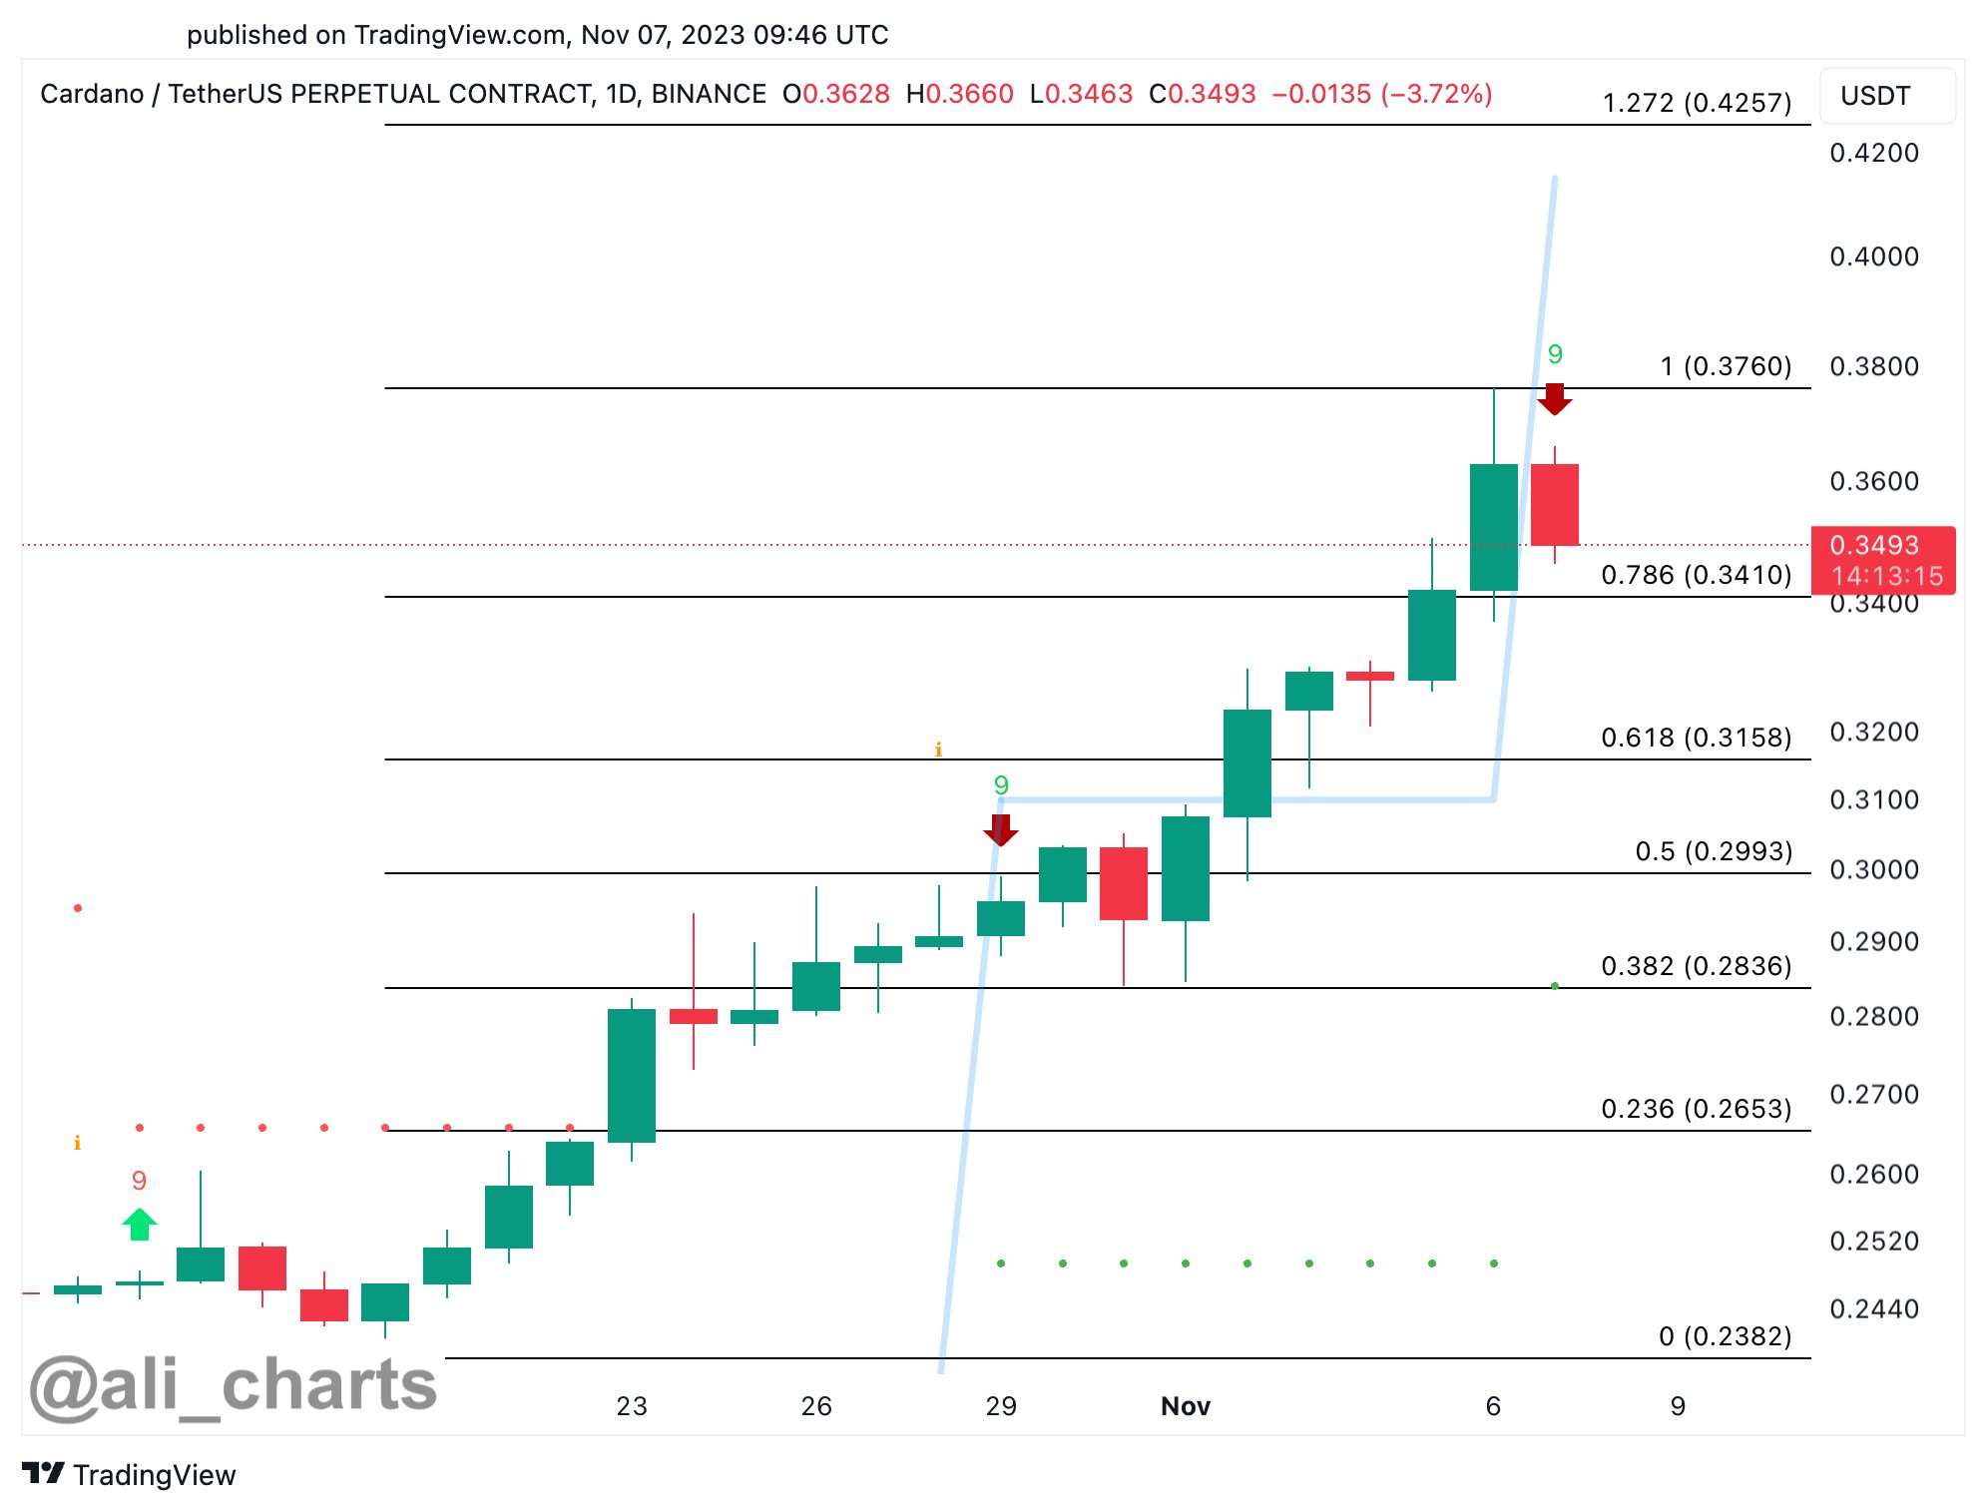The image size is (1987, 1512).
Task: Click the green up arrow buy signal
Action: pyautogui.click(x=140, y=1224)
